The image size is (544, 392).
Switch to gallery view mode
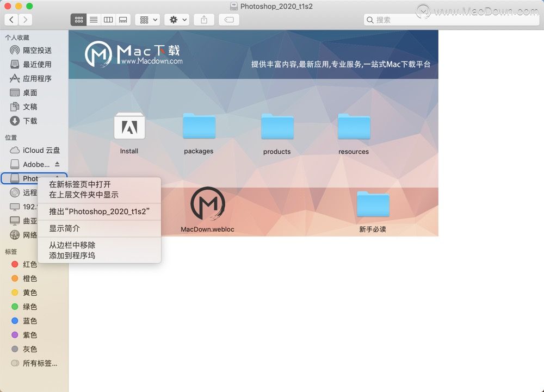[123, 20]
